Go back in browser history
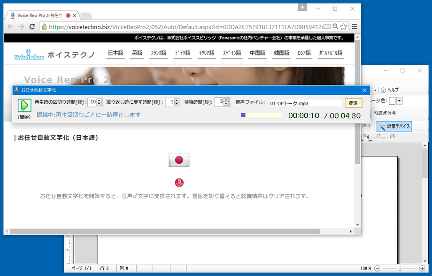 (x=10, y=27)
